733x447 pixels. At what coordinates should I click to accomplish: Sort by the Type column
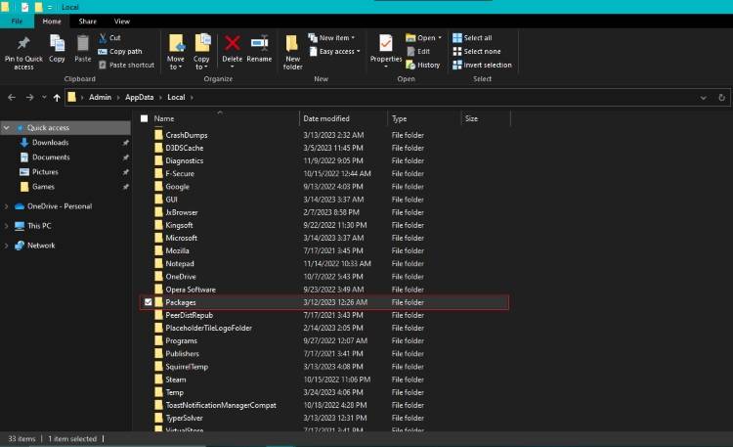click(399, 119)
